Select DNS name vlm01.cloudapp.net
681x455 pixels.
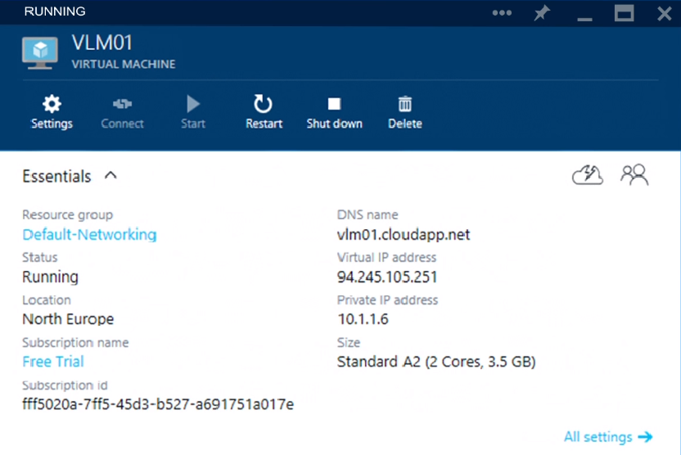coord(404,234)
